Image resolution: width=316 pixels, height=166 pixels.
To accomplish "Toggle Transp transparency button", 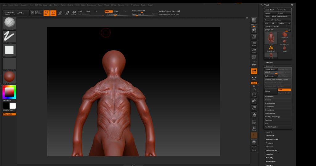I will pos(254,128).
